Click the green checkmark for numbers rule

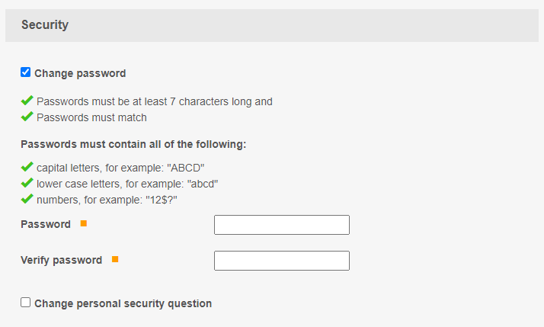pyautogui.click(x=27, y=199)
